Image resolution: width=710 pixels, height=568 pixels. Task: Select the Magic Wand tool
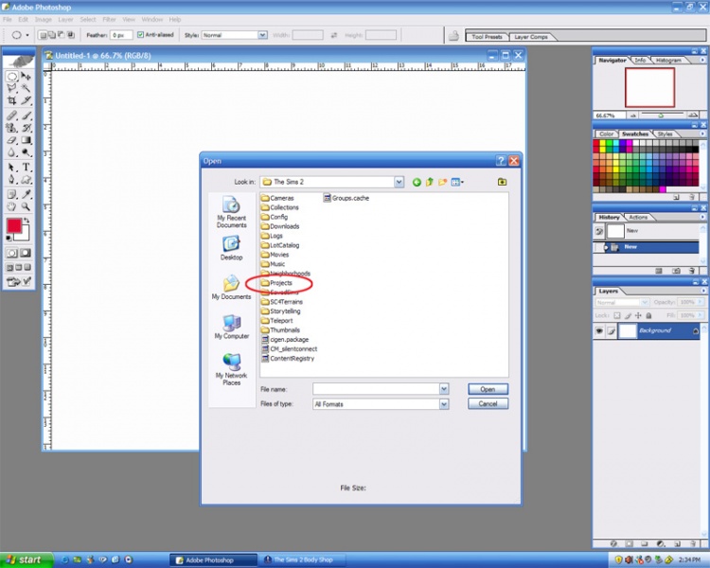26,88
